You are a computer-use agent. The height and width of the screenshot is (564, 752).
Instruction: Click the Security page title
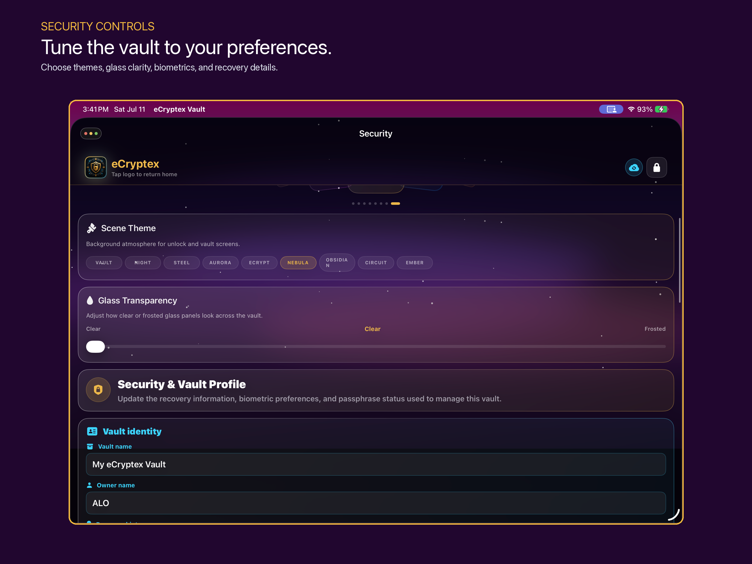[376, 134]
